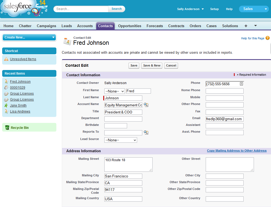This screenshot has height=207, width=271.
Task: Click the First Name field with Fred
Action: click(138, 91)
